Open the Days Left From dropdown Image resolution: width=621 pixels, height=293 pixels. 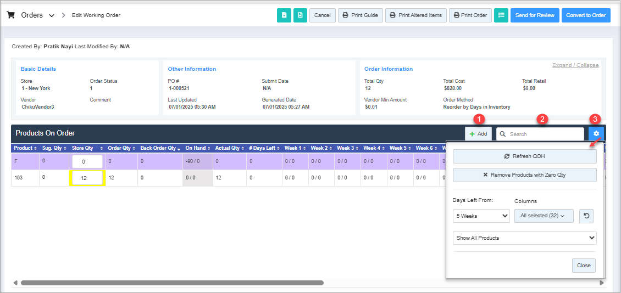[x=481, y=216]
